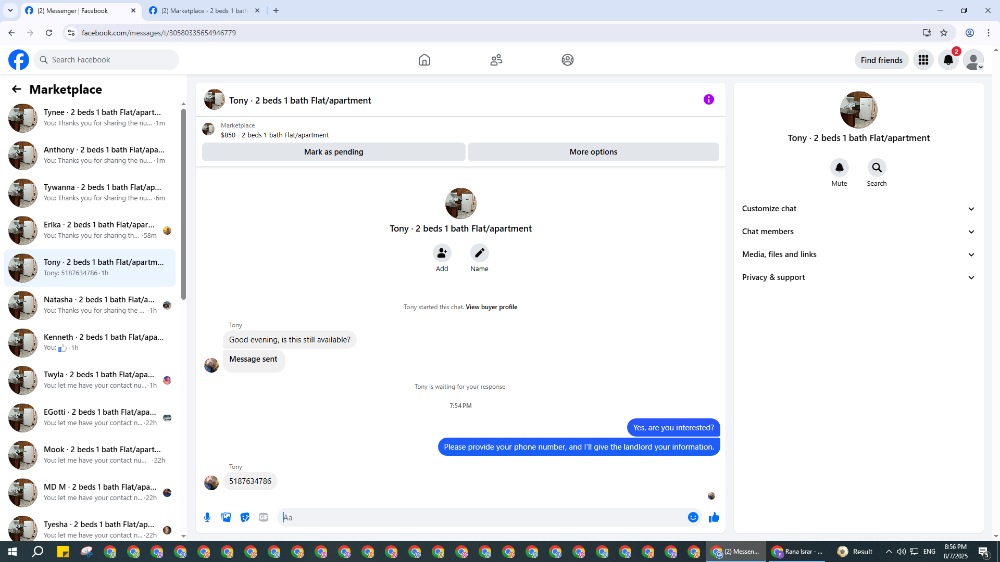Open the emoji picker
The image size is (1000, 562).
coord(693,517)
